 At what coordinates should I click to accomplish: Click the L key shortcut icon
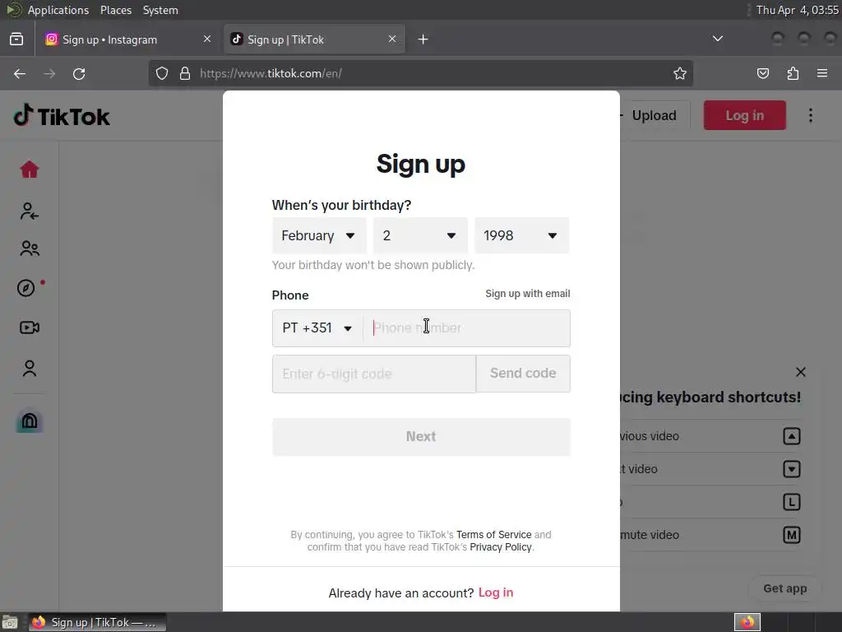pyautogui.click(x=792, y=502)
